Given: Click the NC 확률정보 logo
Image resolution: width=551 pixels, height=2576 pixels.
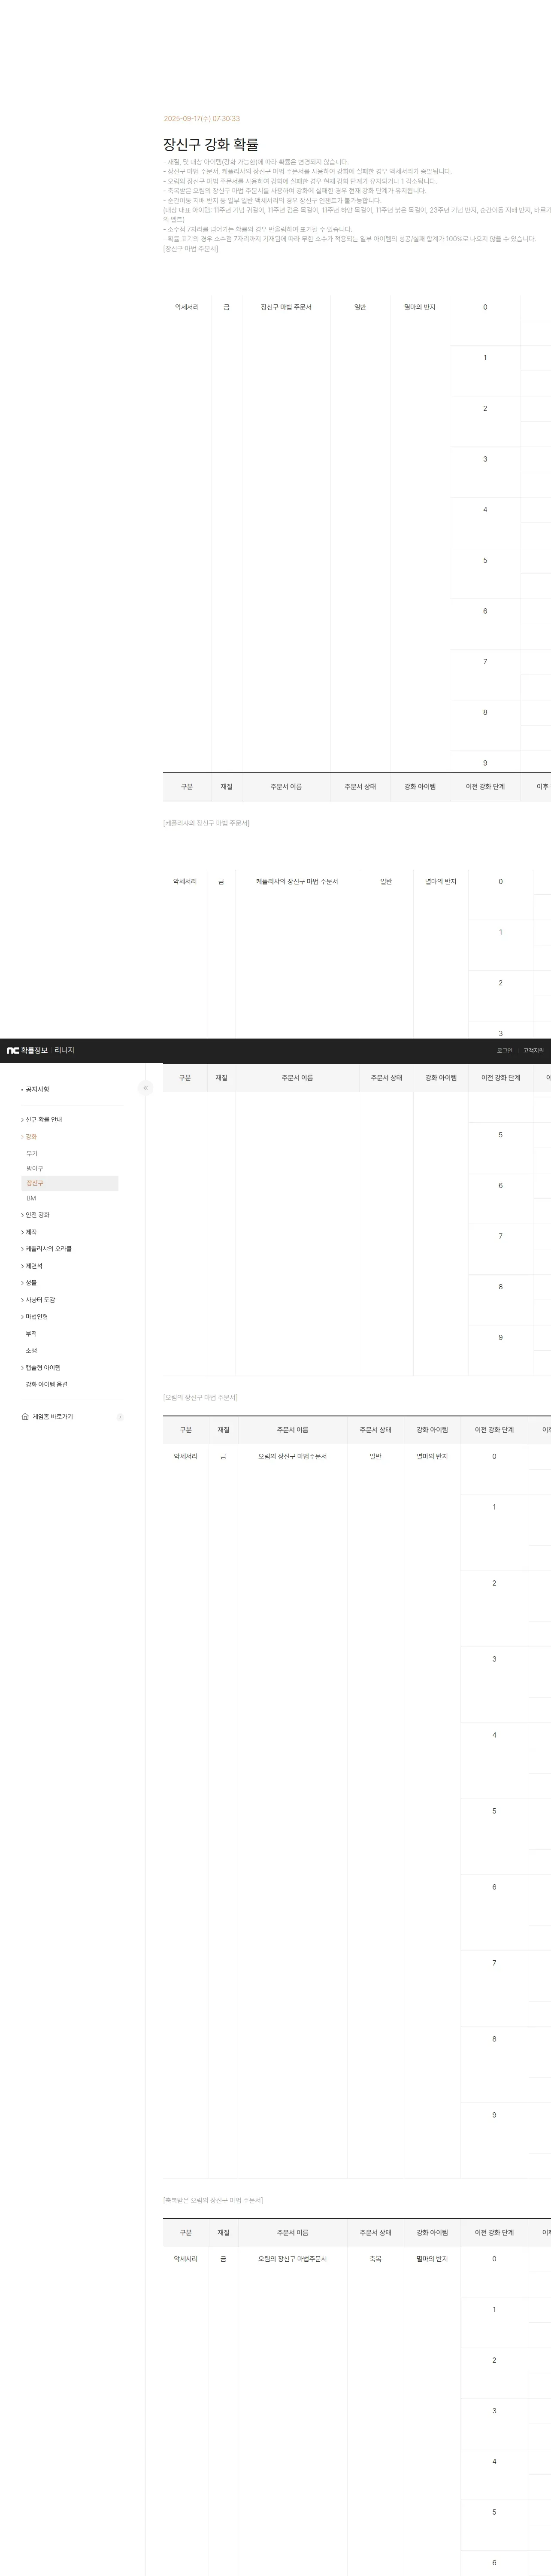Looking at the screenshot, I should 27,1050.
